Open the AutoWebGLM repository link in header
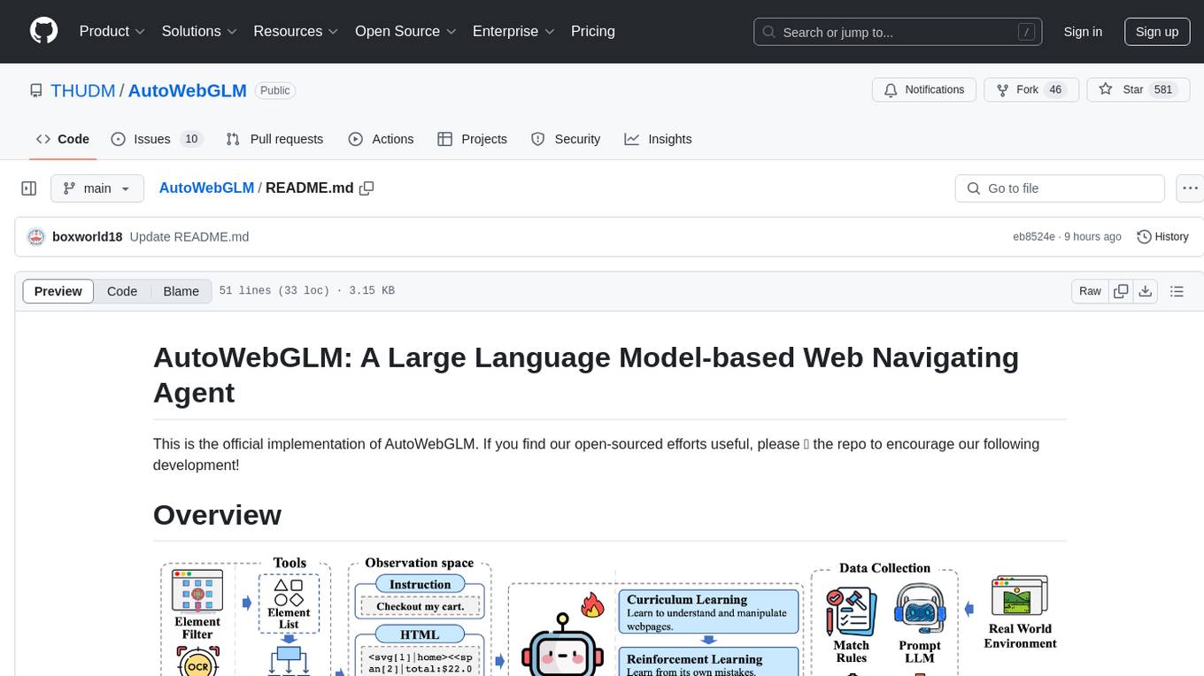The image size is (1204, 676). 188,90
